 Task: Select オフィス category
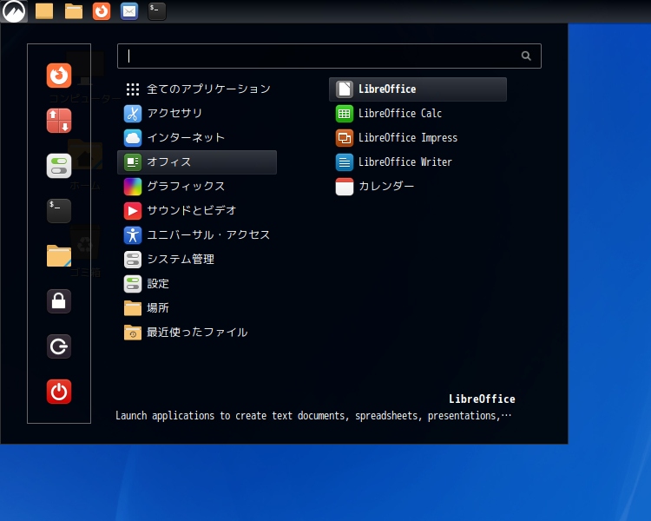(197, 162)
